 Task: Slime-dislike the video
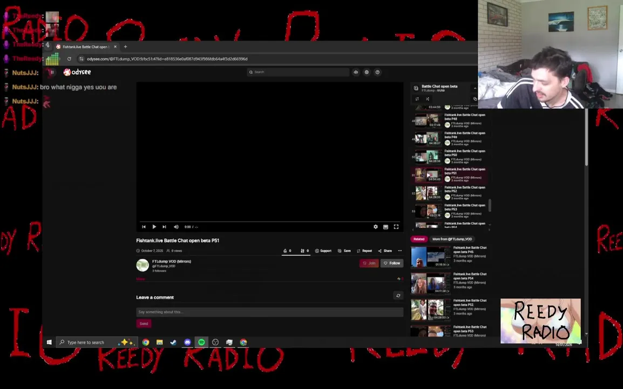[x=304, y=251]
